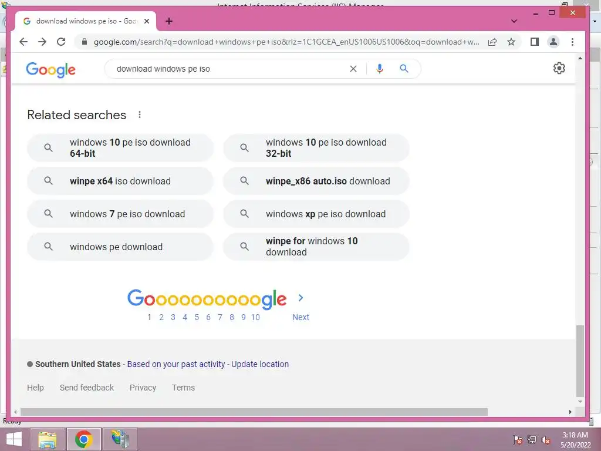The image size is (601, 451).
Task: Open the taskbar clock showing 3:18 AM
Action: coord(575,440)
